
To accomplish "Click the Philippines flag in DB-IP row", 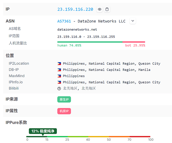I will (x=59, y=70).
